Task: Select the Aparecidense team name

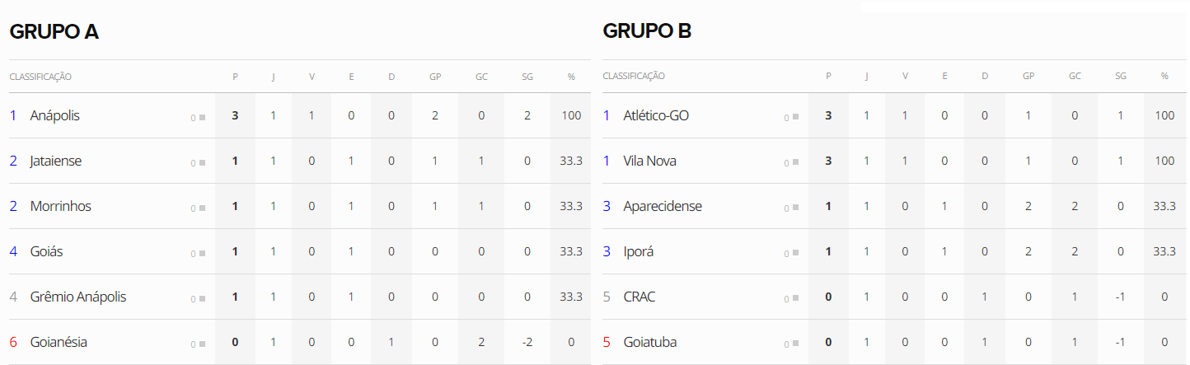Action: (663, 206)
